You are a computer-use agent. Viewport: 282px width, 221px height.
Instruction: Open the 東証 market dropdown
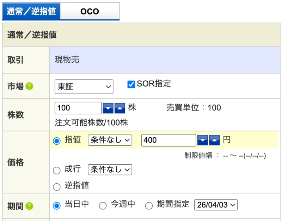point(84,87)
